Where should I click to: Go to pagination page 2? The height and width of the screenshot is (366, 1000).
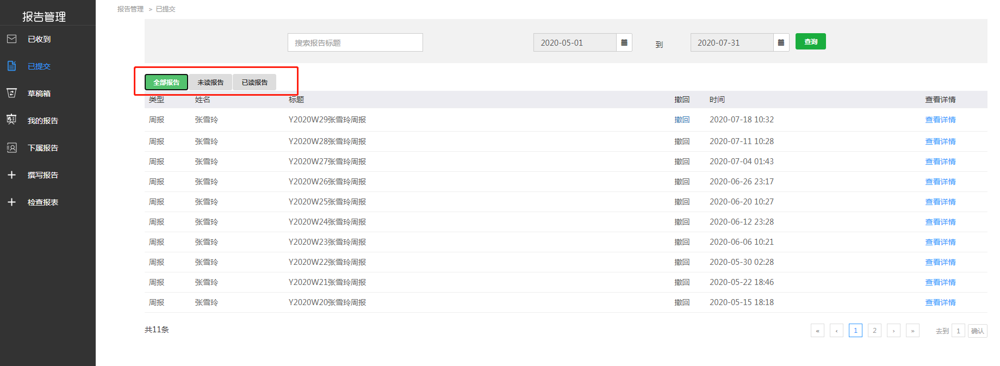[x=874, y=331]
